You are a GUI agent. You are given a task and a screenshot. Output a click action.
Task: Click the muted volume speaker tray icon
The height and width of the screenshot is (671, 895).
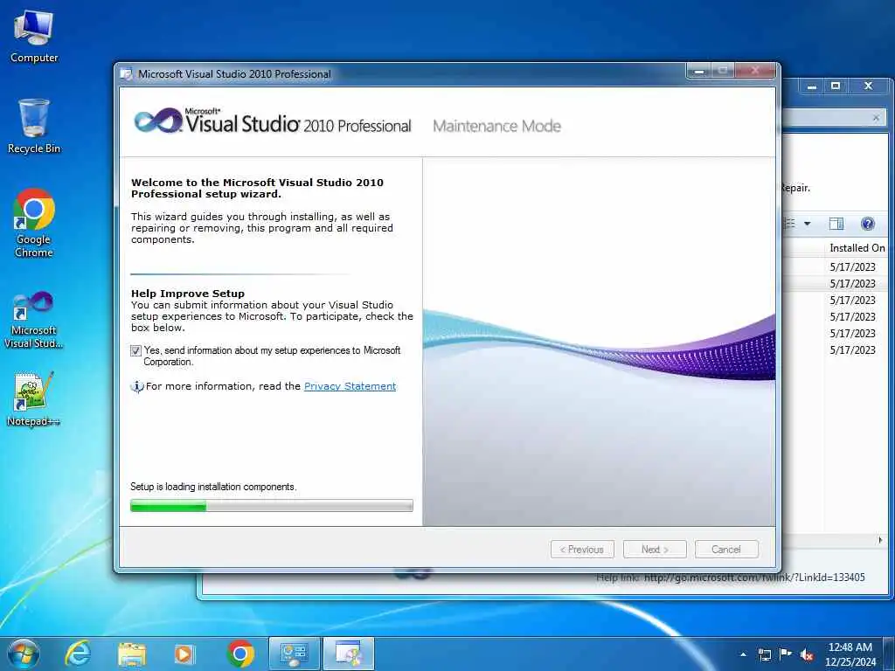(807, 654)
